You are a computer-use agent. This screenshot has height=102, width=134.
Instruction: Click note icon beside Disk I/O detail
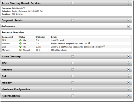[x=104, y=46]
